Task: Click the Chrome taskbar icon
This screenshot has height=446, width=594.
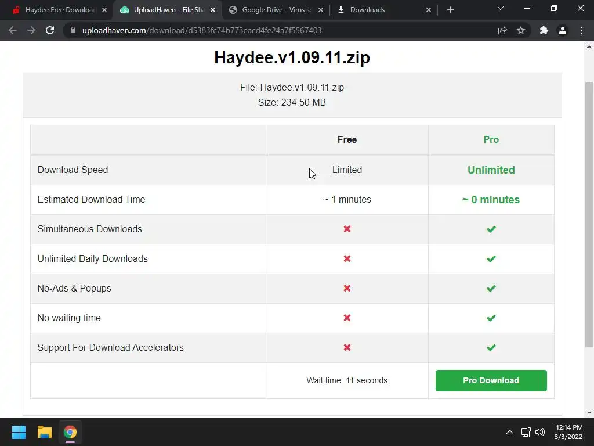Action: pos(70,432)
